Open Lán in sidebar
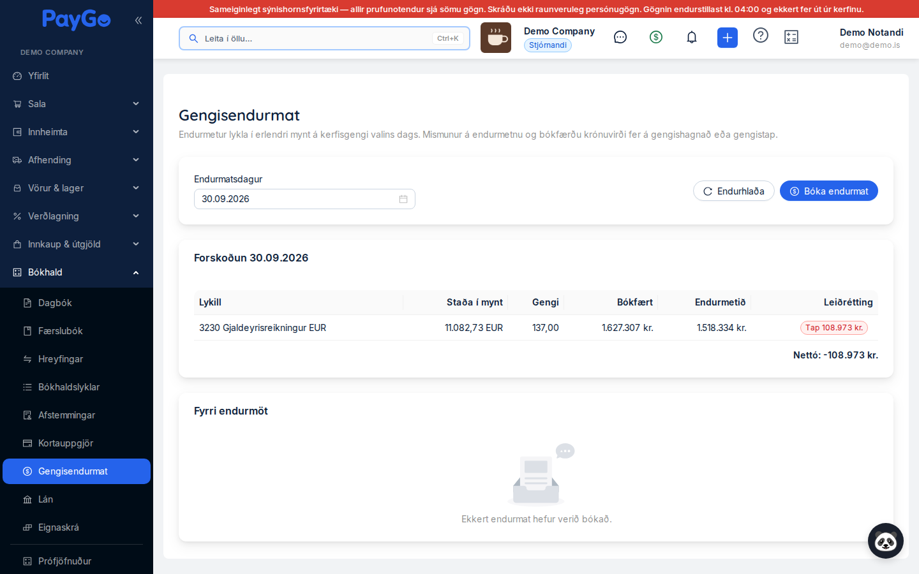This screenshot has height=574, width=919. tap(77, 499)
